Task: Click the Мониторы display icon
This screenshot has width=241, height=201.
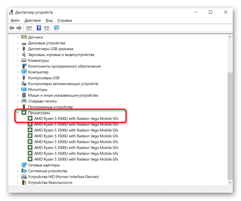Action: (24, 89)
